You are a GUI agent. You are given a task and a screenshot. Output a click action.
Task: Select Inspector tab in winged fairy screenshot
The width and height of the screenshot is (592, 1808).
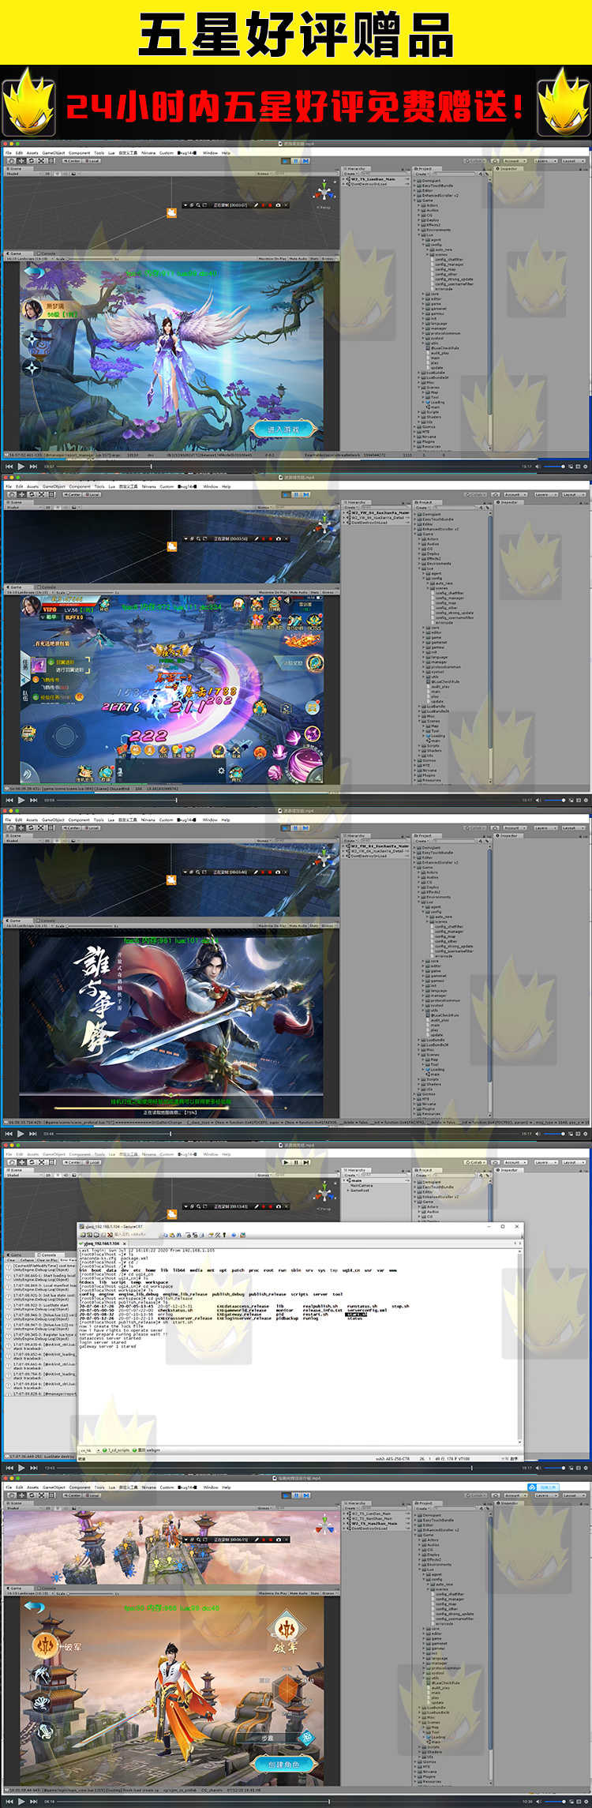508,169
